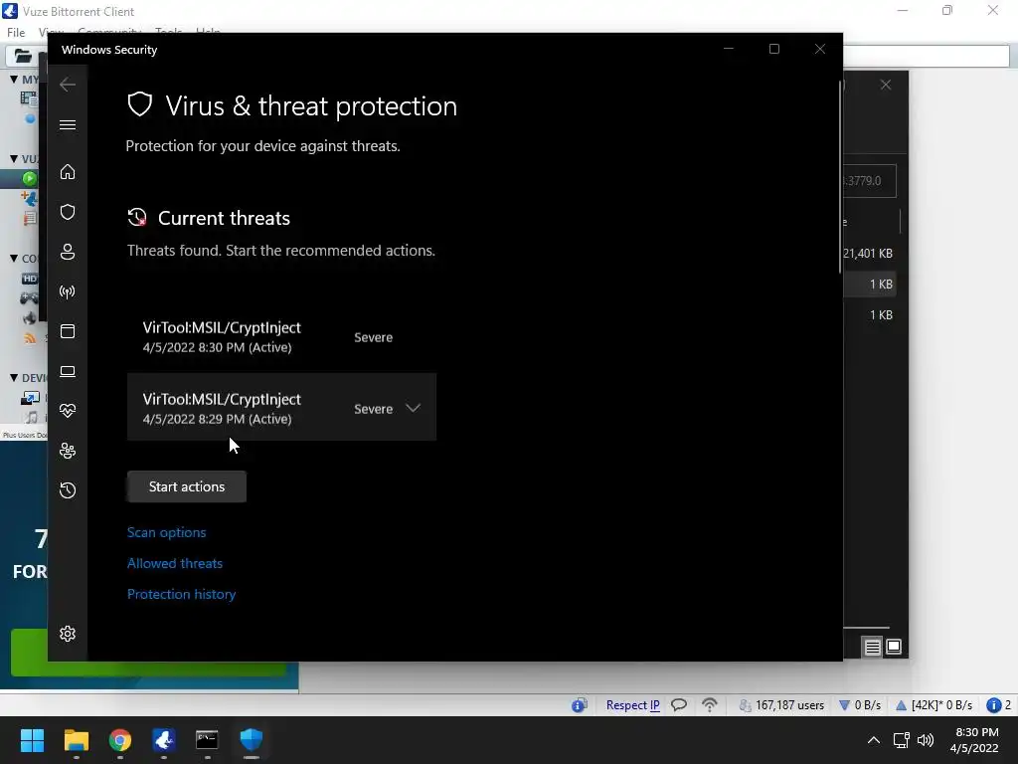This screenshot has height=764, width=1018.
Task: Click the chat bubble icon in Vuze status bar
Action: pos(679,705)
